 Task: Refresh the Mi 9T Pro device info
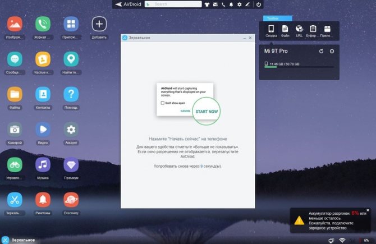[x=321, y=51]
